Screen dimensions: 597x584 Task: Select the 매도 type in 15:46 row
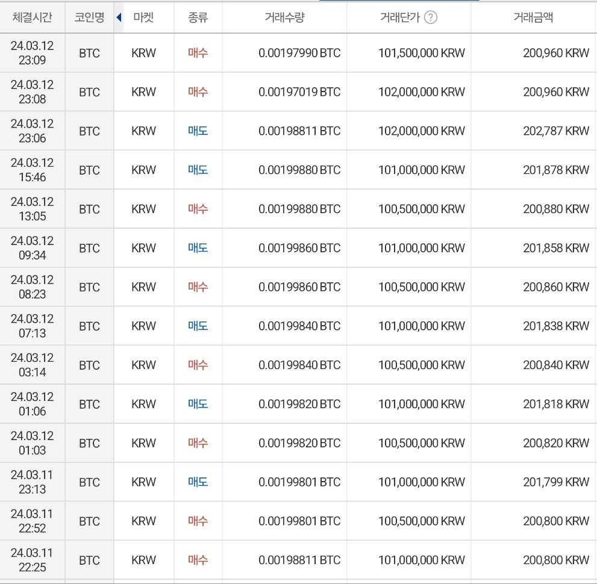(x=198, y=170)
